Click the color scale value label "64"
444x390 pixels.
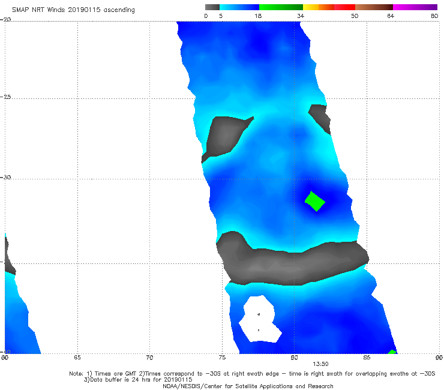[391, 16]
